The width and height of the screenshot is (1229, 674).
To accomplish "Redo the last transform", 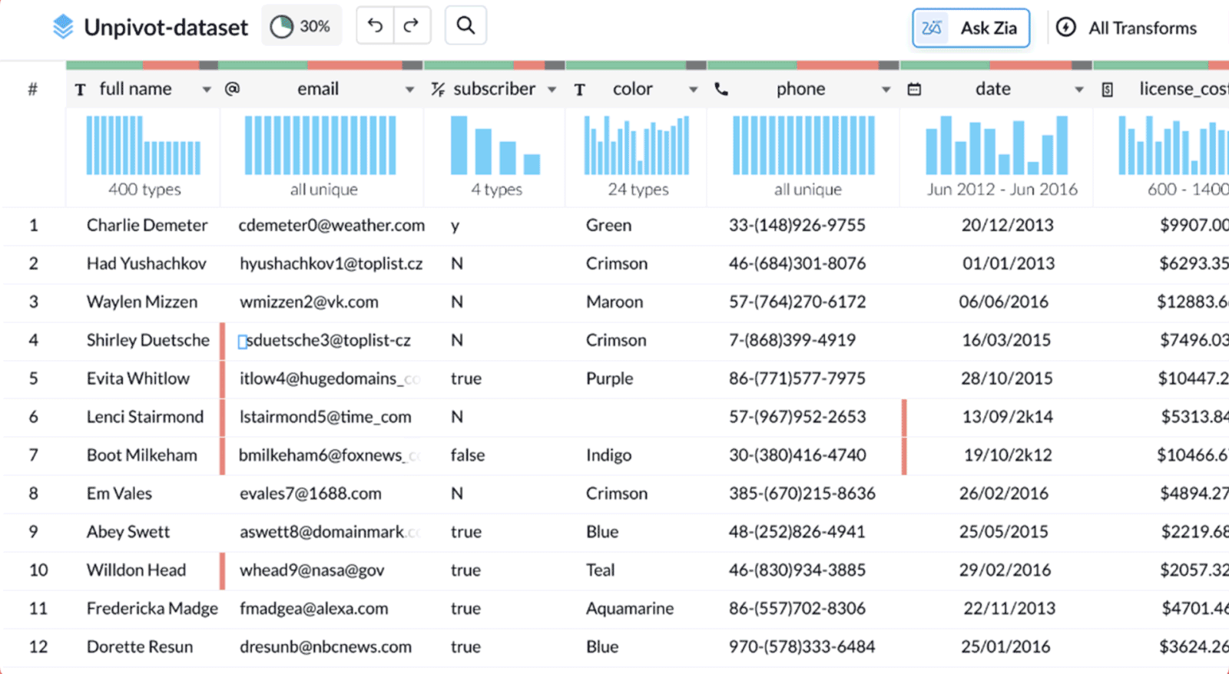I will tap(412, 25).
